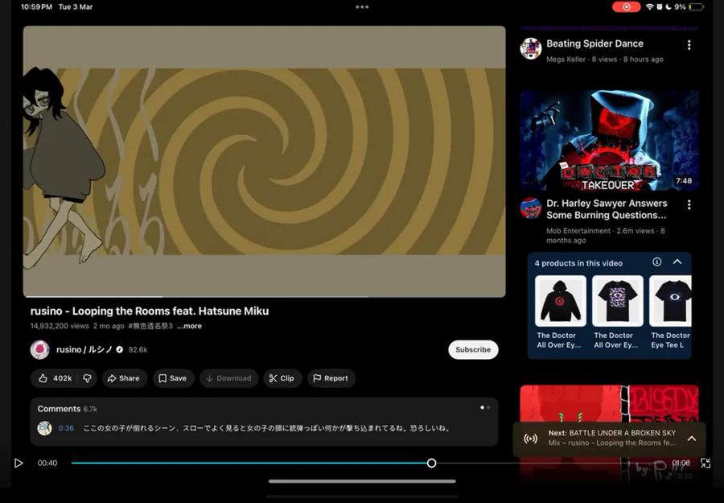Open Megs Keller channel avatar

click(x=531, y=48)
